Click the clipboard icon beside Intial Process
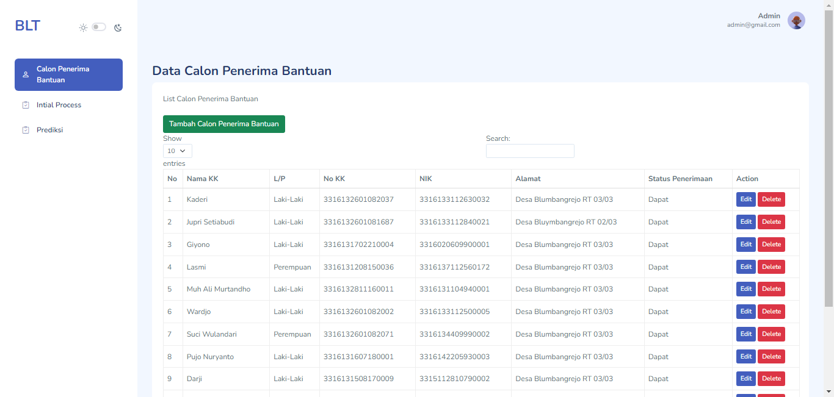 click(26, 105)
